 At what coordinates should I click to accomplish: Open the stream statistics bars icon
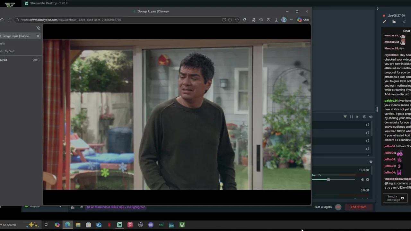pyautogui.click(x=73, y=207)
